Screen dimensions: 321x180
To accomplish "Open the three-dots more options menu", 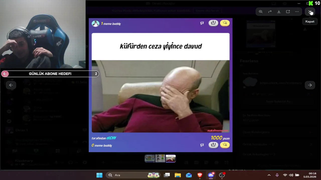I will pyautogui.click(x=297, y=12).
